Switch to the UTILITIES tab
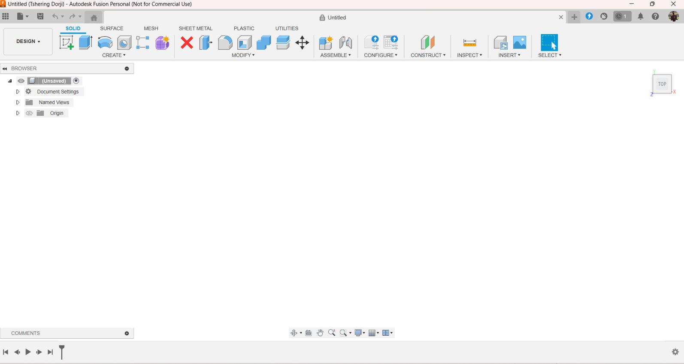The width and height of the screenshot is (684, 364). click(287, 28)
